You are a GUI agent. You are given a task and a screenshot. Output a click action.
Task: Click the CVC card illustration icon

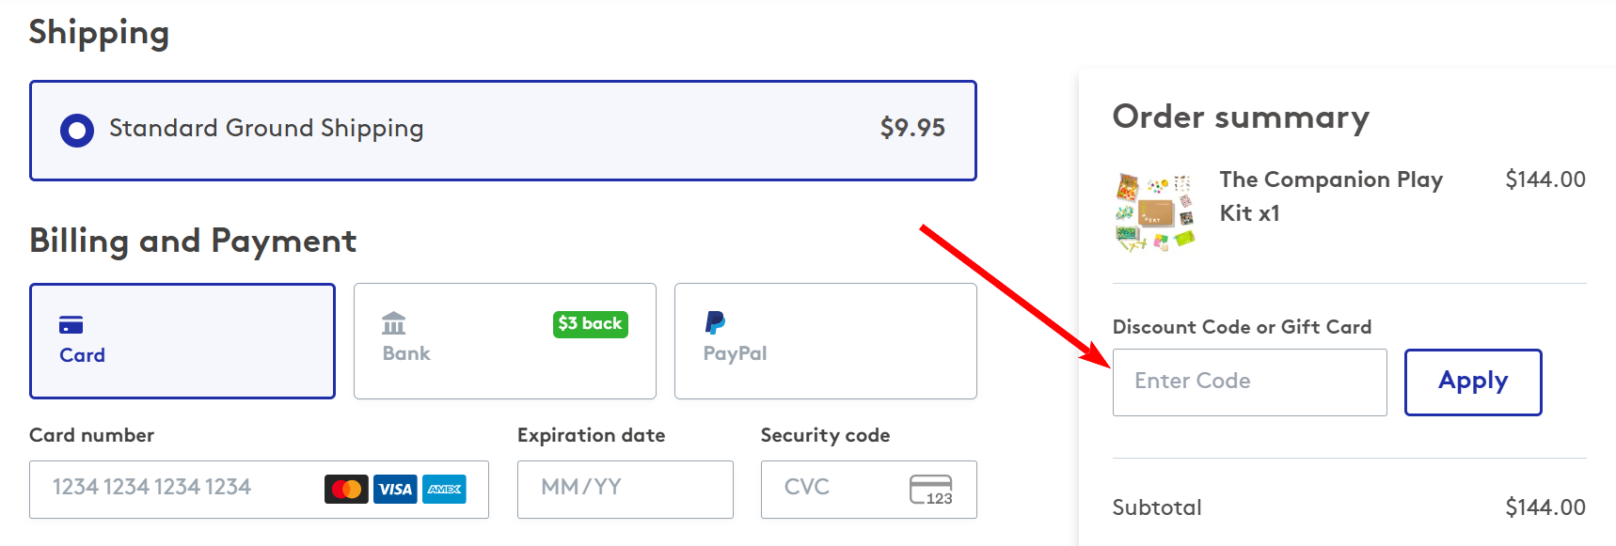coord(931,490)
